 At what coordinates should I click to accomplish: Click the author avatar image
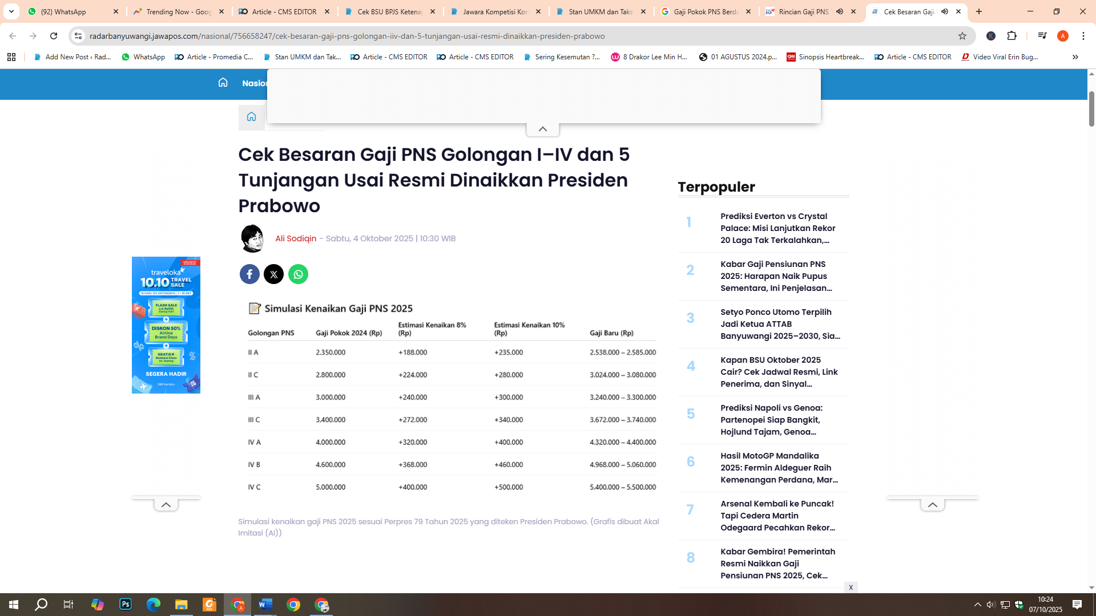tap(252, 238)
